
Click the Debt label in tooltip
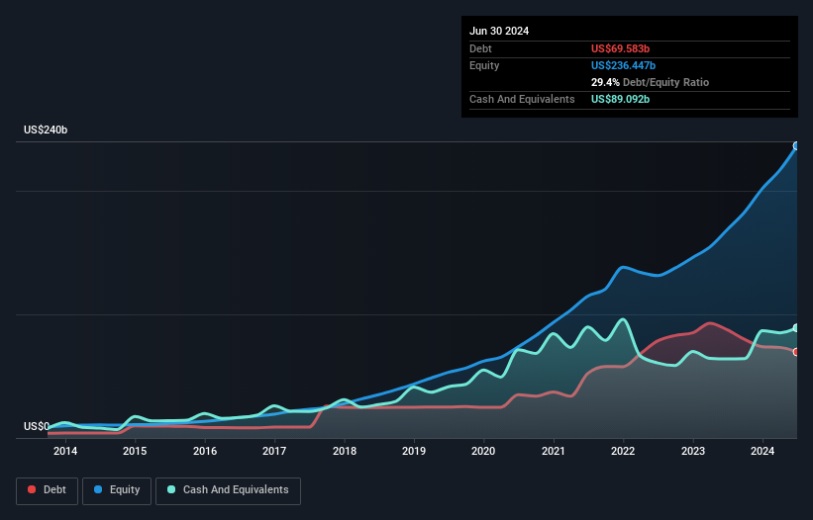pos(480,48)
